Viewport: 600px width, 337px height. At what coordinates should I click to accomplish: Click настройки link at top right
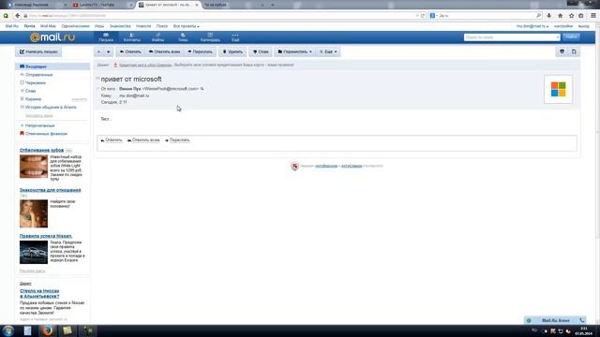(563, 26)
